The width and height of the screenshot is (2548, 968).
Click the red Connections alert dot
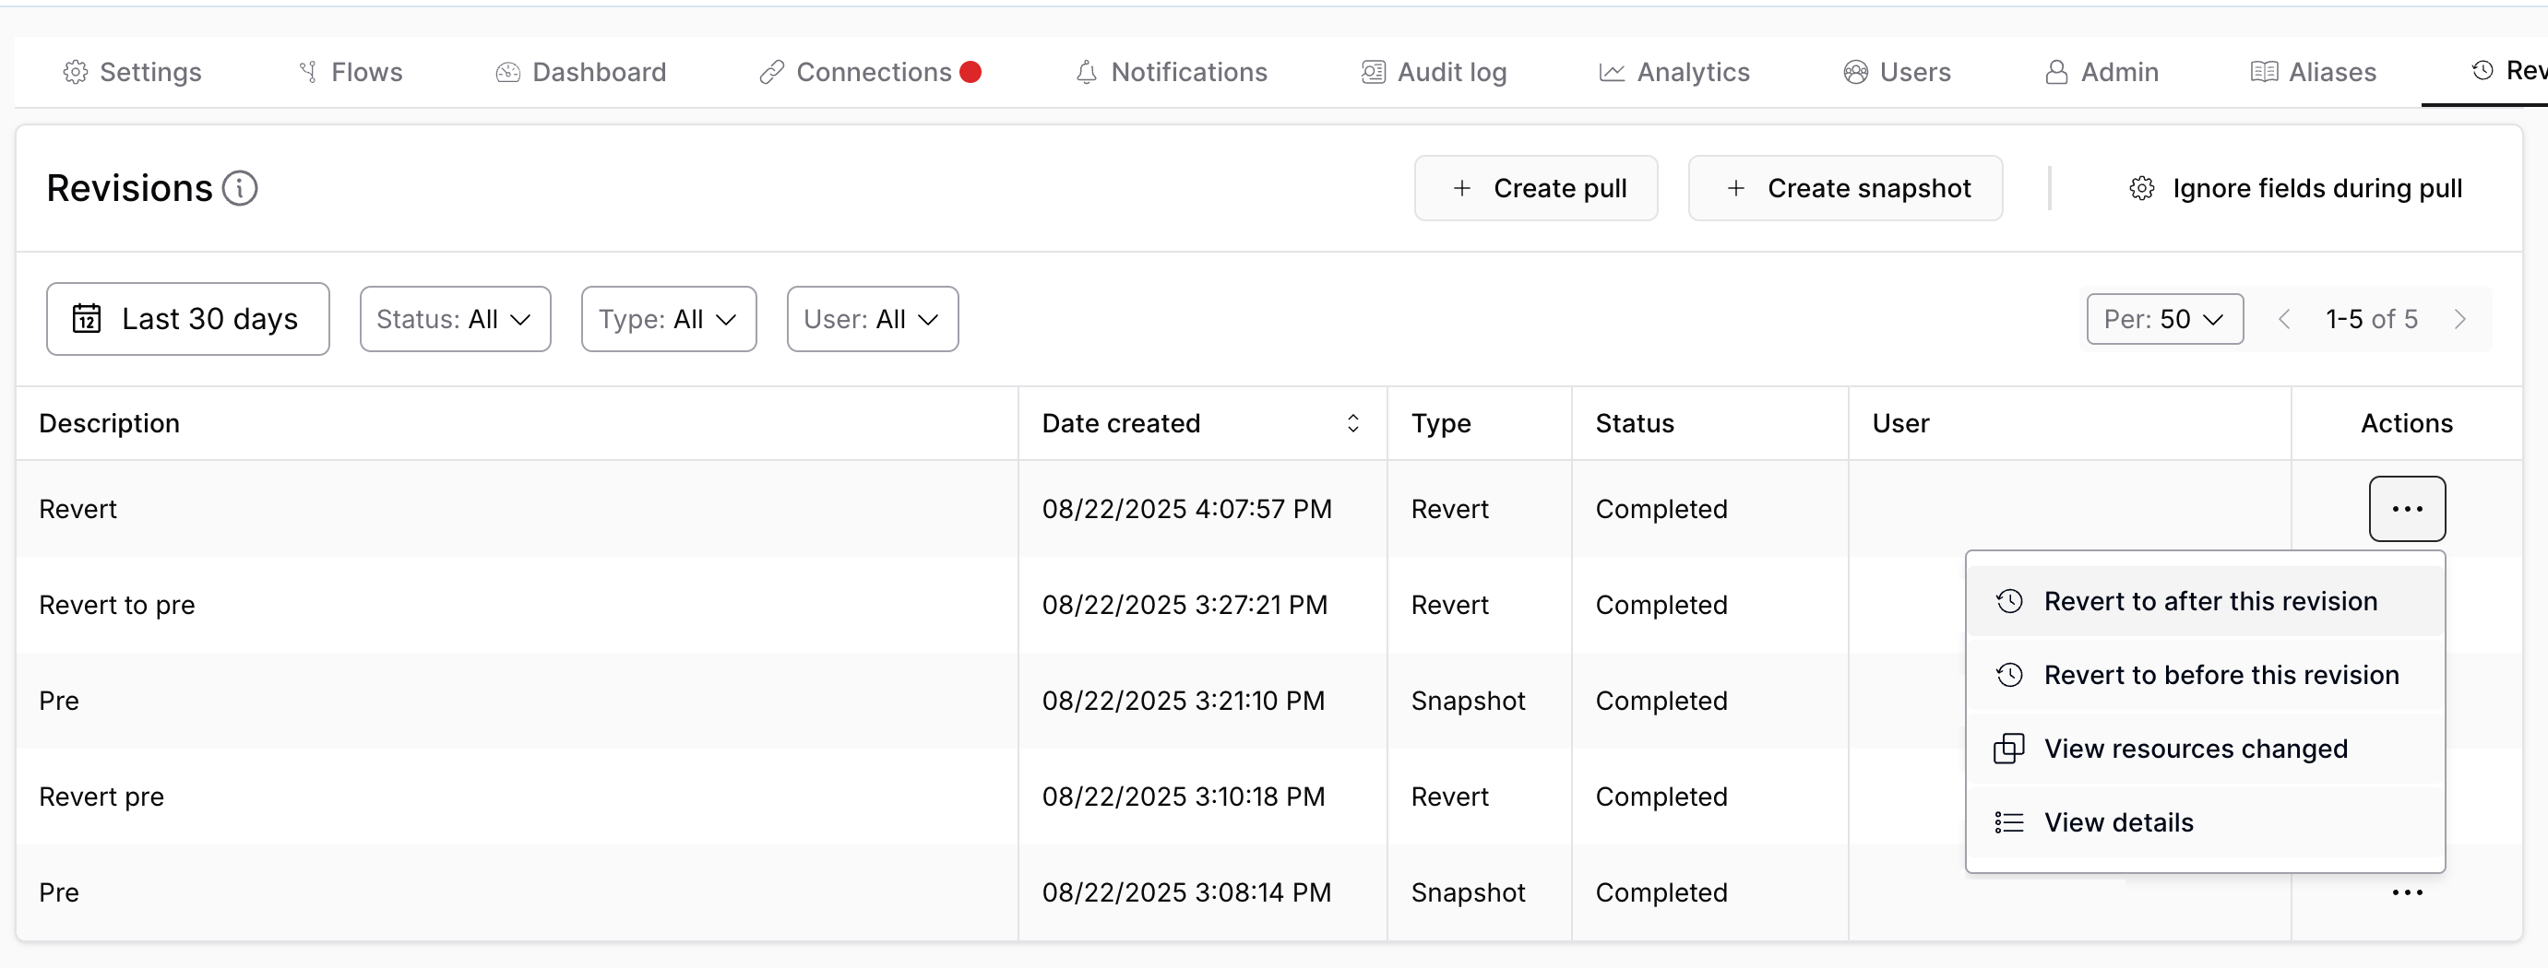point(970,72)
